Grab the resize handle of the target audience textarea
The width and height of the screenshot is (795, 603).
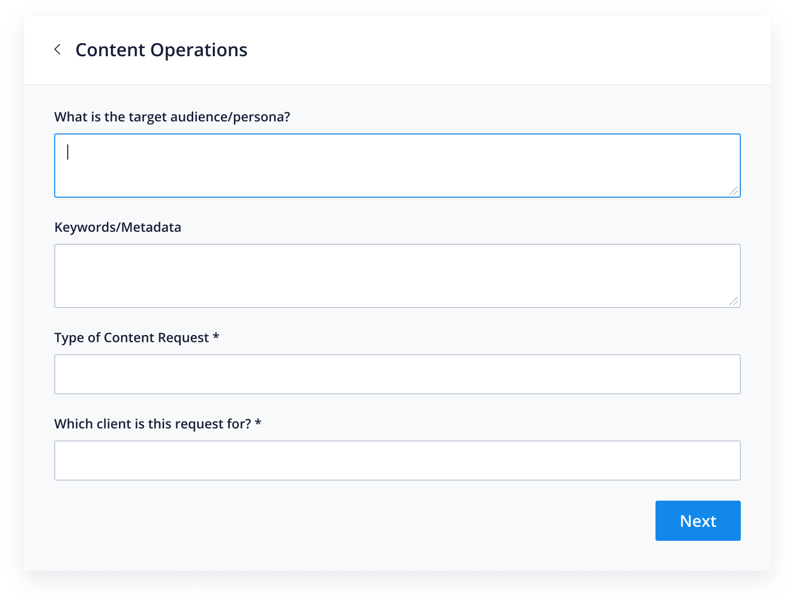(733, 191)
